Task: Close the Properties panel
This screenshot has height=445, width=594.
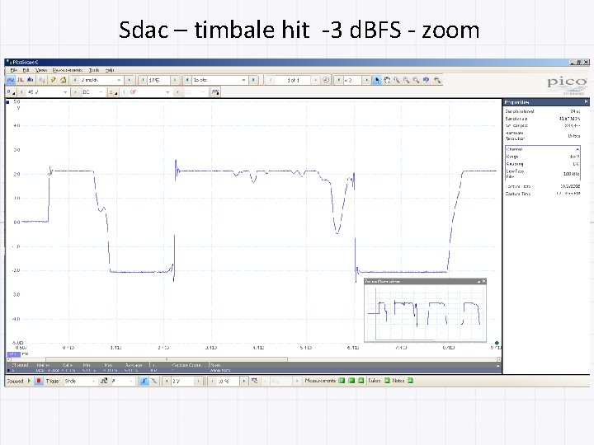Action: click(x=587, y=102)
